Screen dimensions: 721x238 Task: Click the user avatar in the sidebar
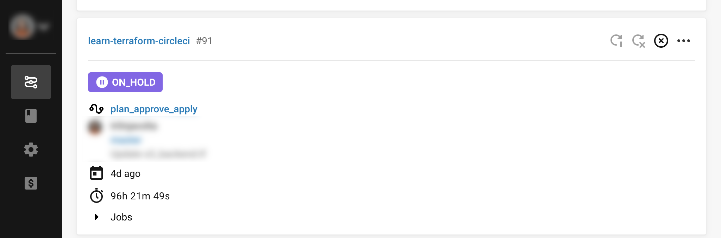23,26
